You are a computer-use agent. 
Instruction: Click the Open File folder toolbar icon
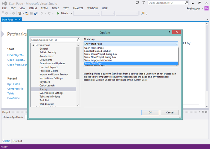coord(27,13)
